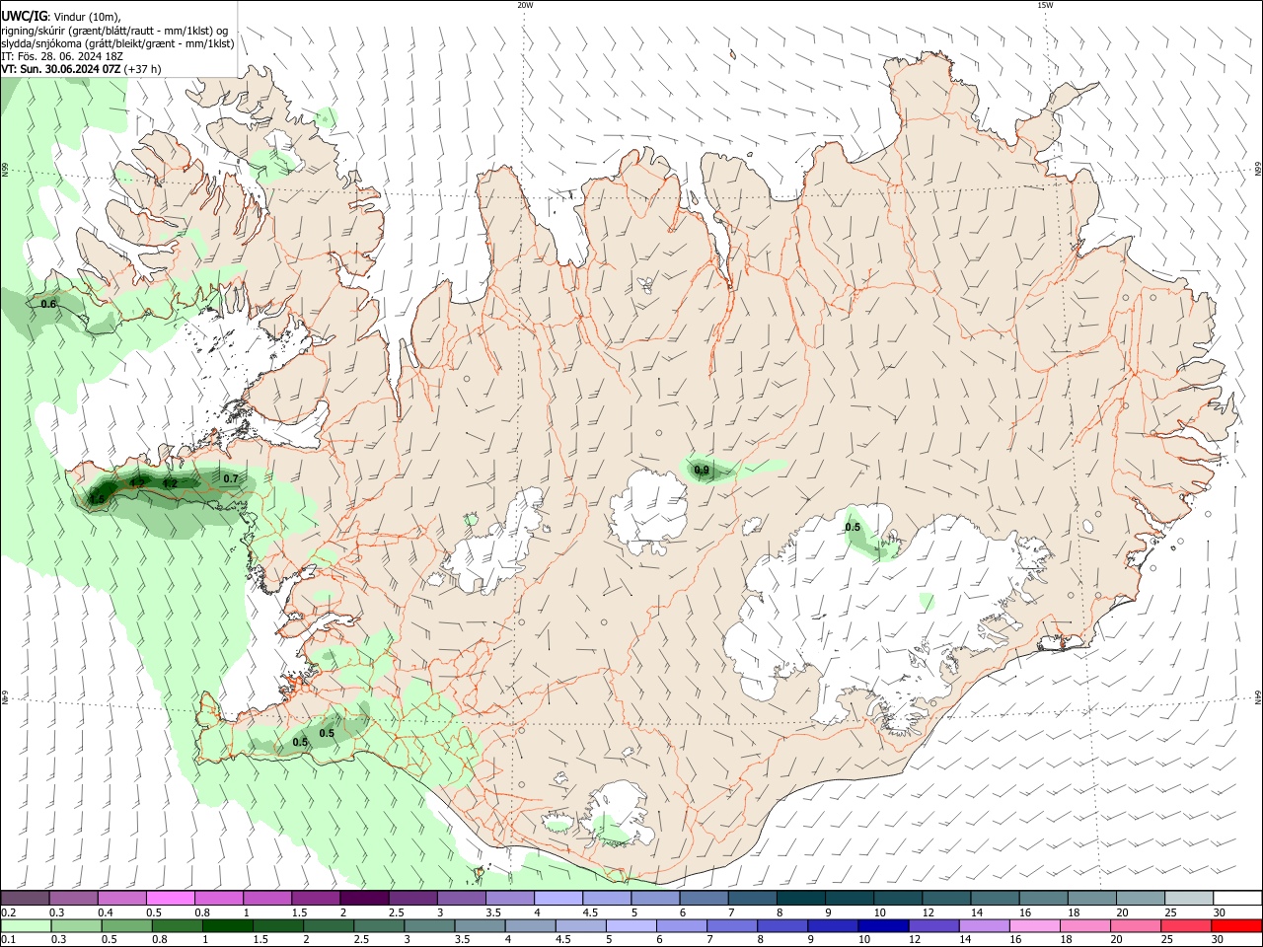
Task: Pick the dark purple 2 mm snow legend swatch
Action: click(364, 898)
